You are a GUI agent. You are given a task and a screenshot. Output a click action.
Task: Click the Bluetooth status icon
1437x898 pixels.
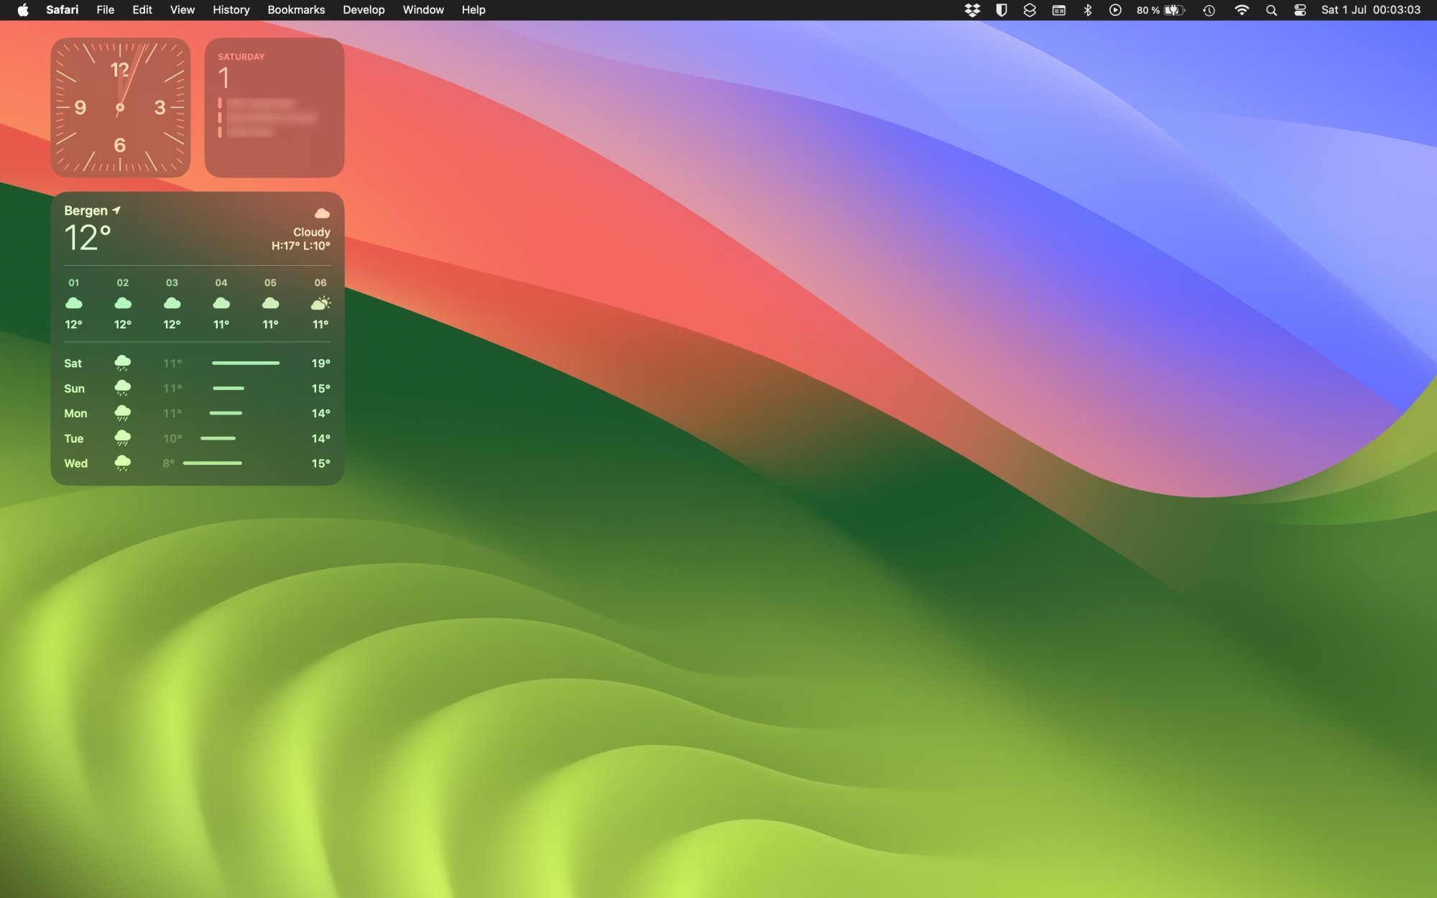(x=1087, y=10)
